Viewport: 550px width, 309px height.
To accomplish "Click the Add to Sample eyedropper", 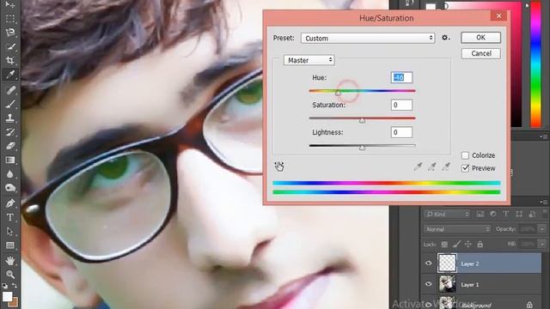I will pyautogui.click(x=431, y=167).
